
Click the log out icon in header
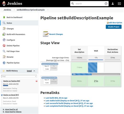pos(119,4)
